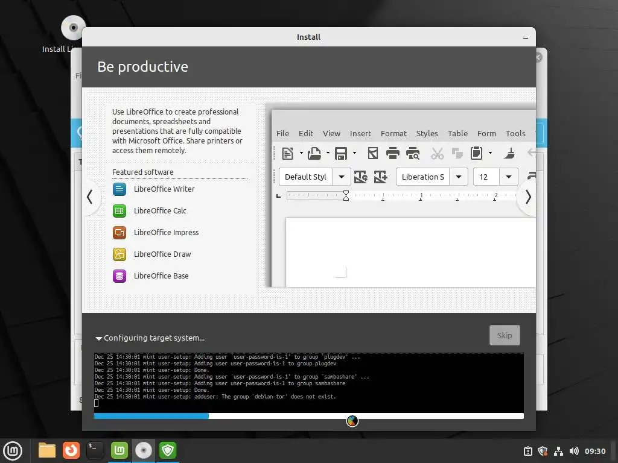Click the View menu in slideshow

point(331,133)
